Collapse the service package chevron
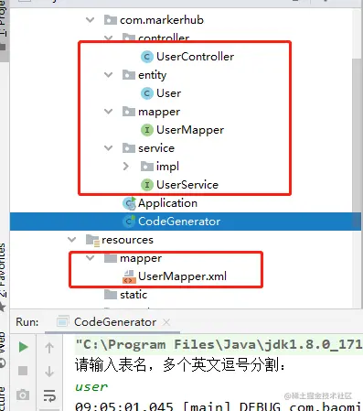The image size is (363, 411). click(108, 148)
